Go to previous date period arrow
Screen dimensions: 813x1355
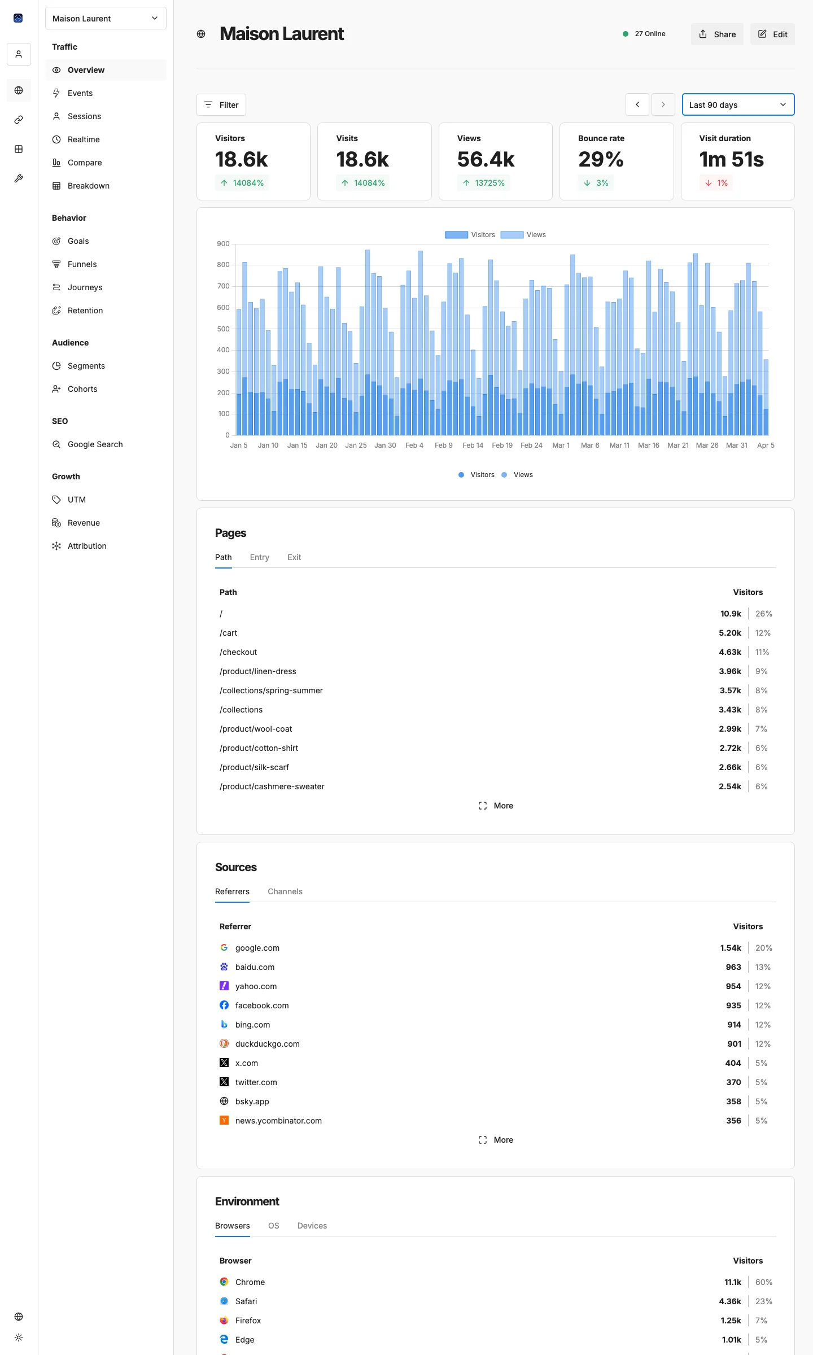[637, 104]
